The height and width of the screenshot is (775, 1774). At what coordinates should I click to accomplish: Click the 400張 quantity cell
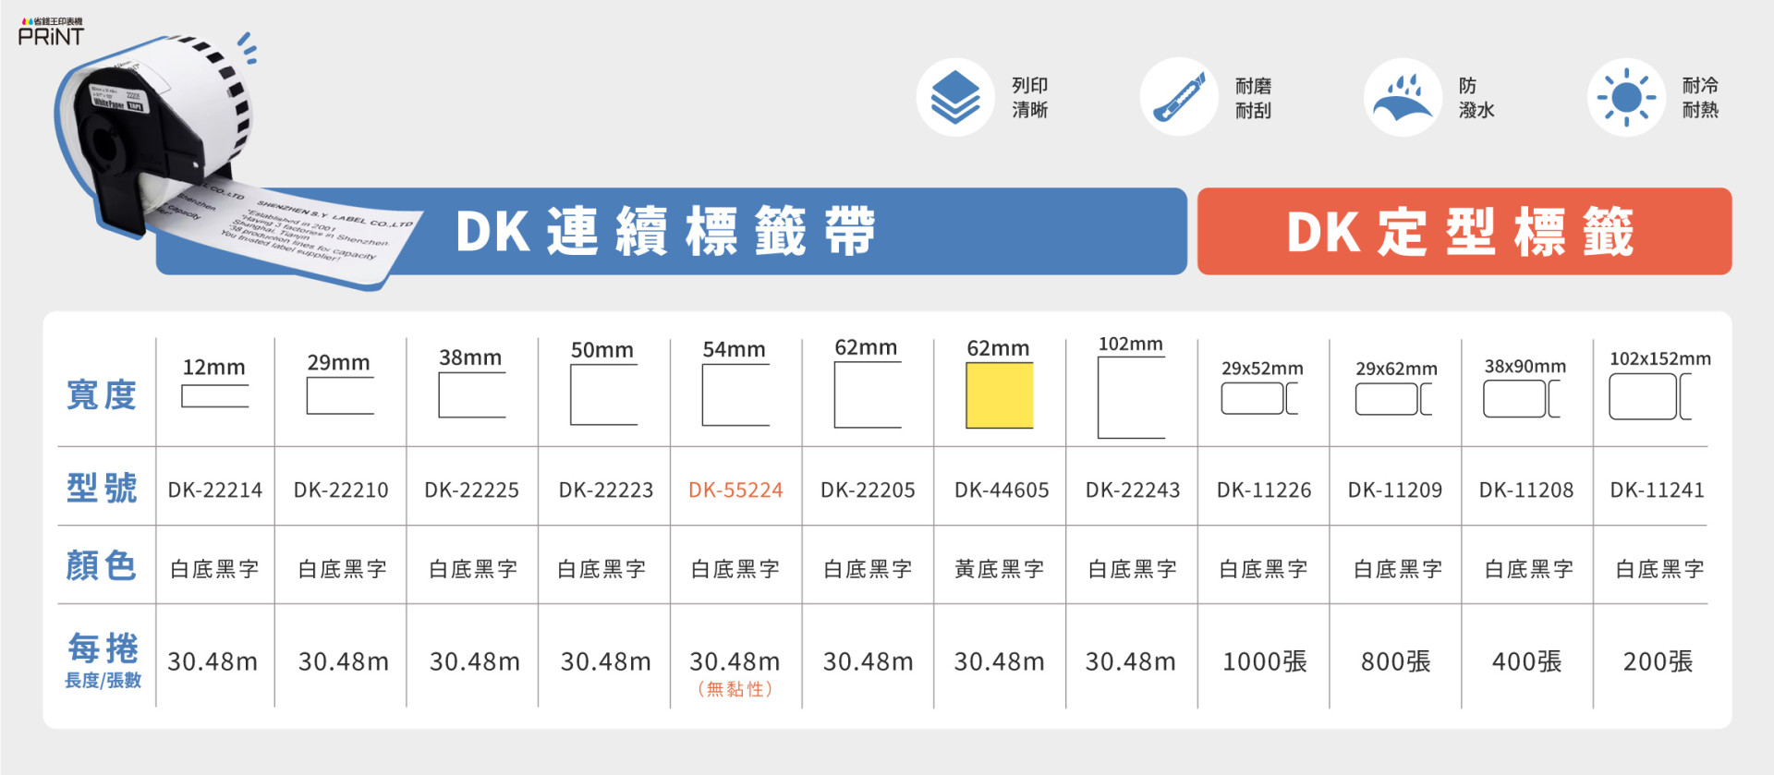(x=1527, y=661)
